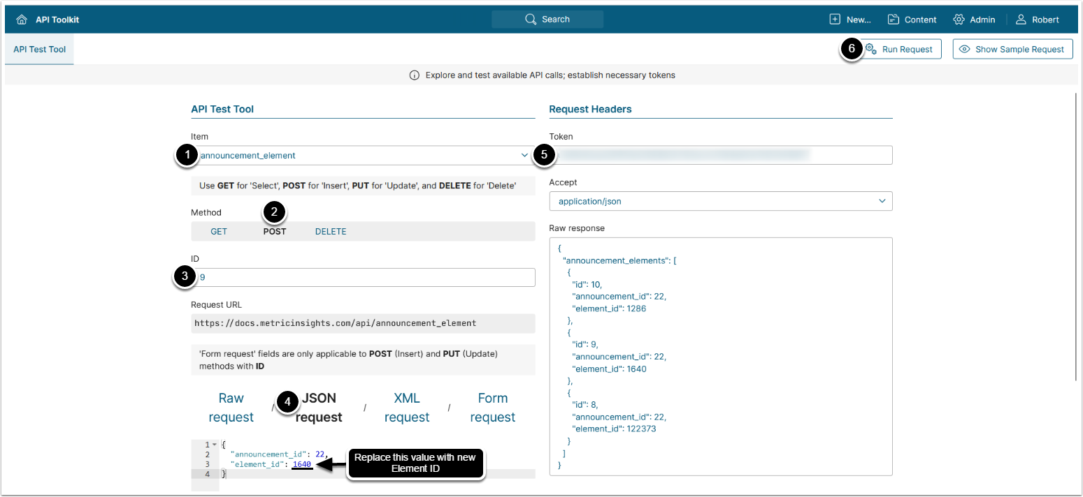Click the Request Headers heading
1083x497 pixels.
[x=590, y=109]
